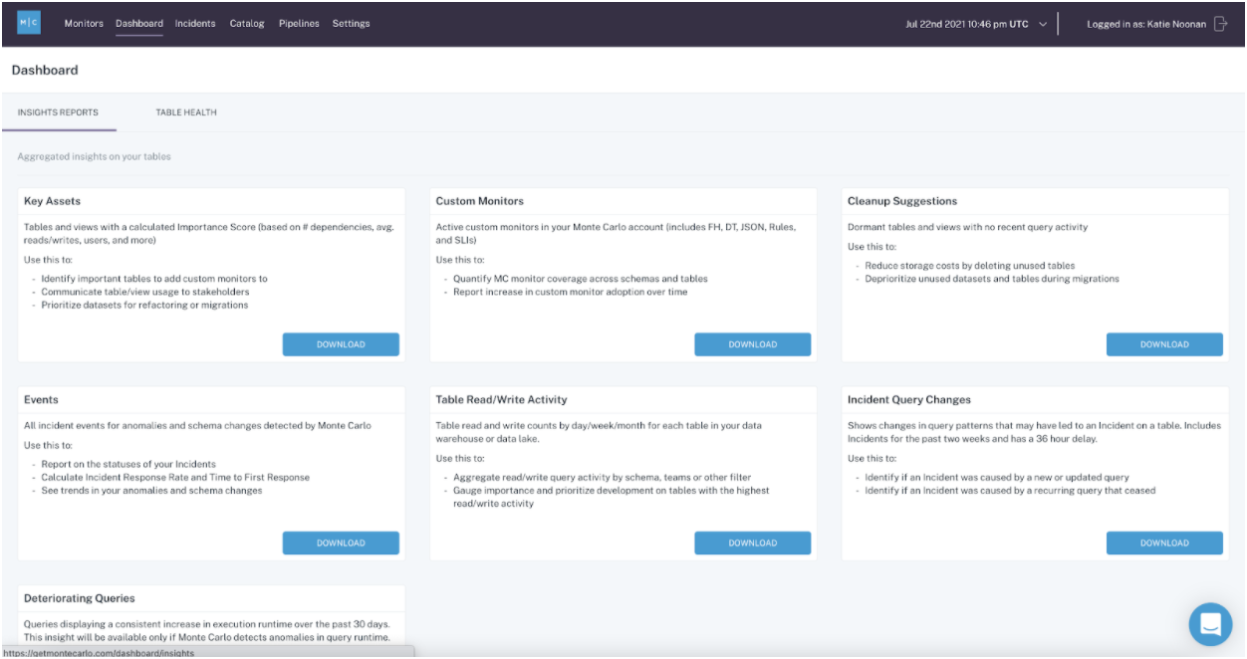Download the Custom Monitors report

pos(753,344)
